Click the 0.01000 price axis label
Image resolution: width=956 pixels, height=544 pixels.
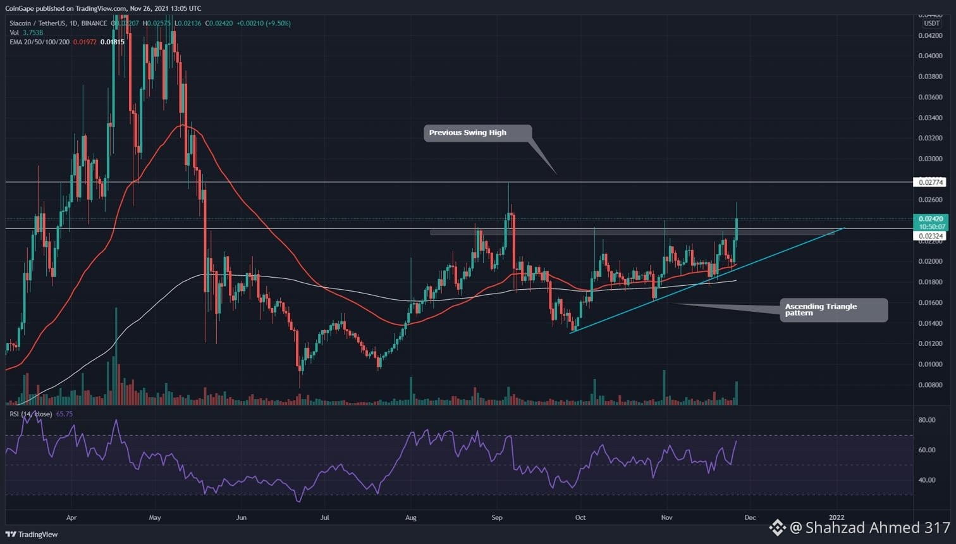tap(930, 364)
